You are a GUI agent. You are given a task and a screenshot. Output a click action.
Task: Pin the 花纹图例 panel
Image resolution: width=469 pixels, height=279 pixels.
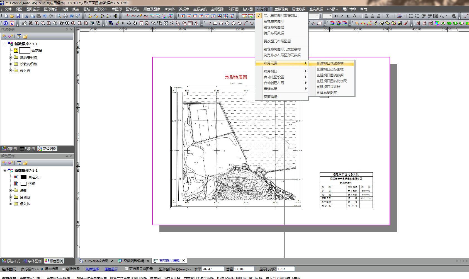[x=67, y=30]
